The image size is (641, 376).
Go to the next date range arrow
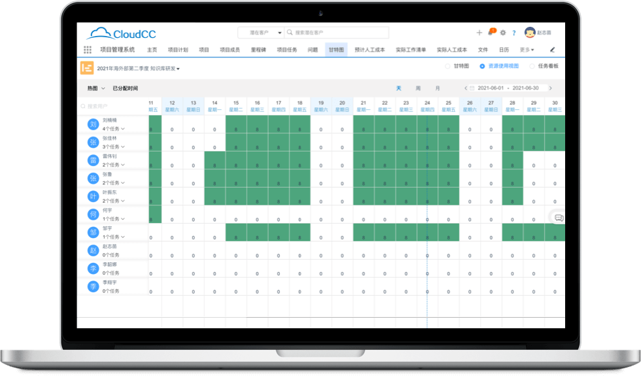[x=551, y=88]
